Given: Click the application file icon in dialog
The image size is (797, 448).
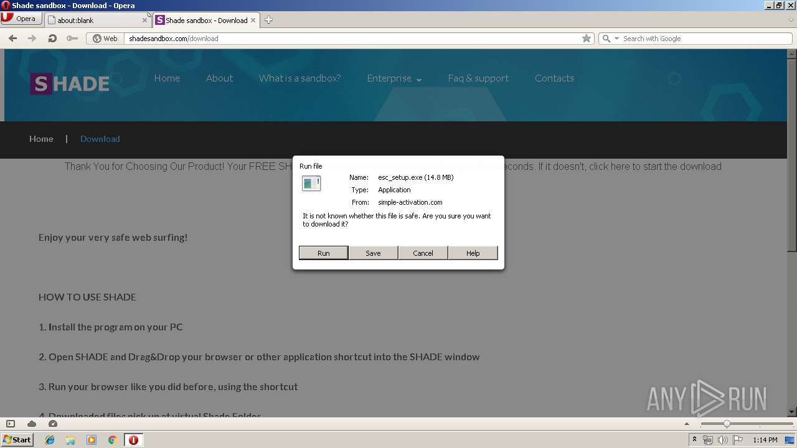Looking at the screenshot, I should (x=311, y=183).
